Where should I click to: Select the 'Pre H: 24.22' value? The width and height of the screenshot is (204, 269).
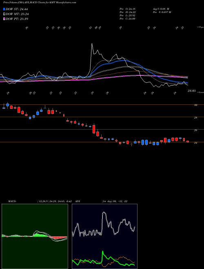coord(128,12)
